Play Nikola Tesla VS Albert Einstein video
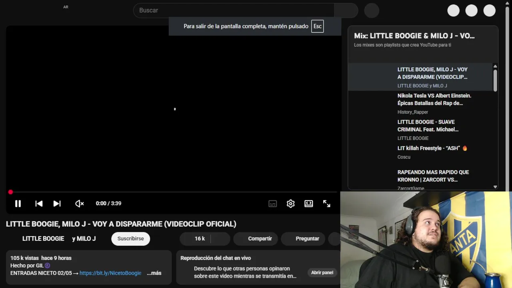Viewport: 512px width, 288px height. point(421,104)
